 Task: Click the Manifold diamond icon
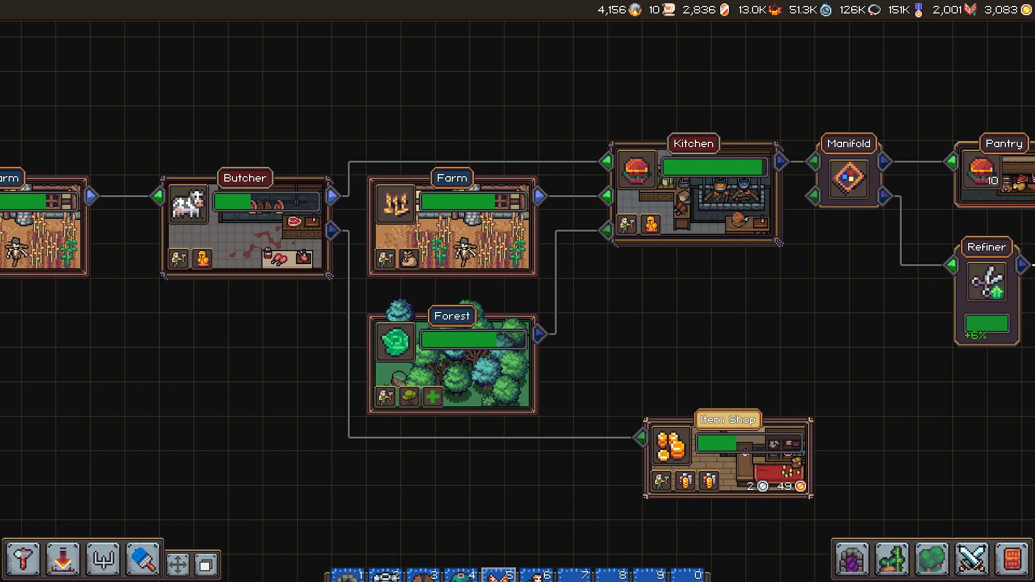click(x=848, y=177)
